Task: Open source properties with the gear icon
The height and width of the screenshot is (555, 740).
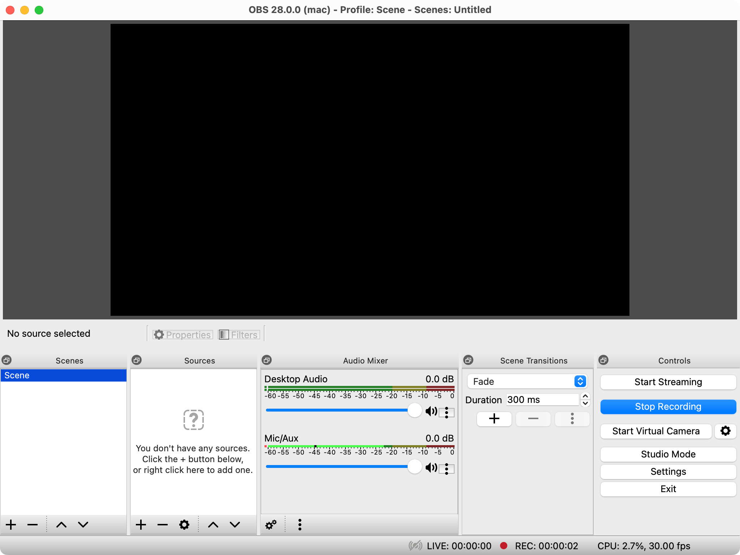Action: (x=184, y=524)
